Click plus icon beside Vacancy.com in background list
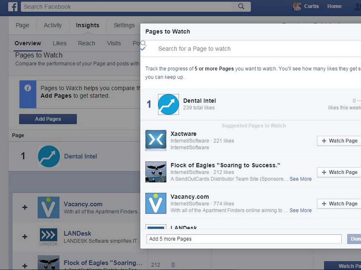The height and width of the screenshot is (270, 361). tap(25, 207)
